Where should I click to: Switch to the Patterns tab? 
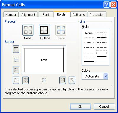(79, 15)
